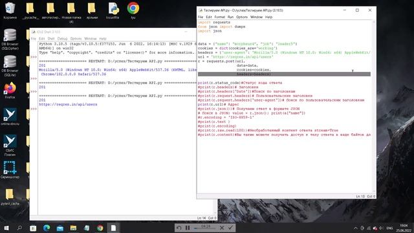Pause the screen recording
Screen dimensions: 414x233
(188, 228)
